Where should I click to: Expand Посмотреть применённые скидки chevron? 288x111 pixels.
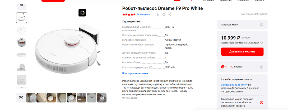click(x=262, y=43)
